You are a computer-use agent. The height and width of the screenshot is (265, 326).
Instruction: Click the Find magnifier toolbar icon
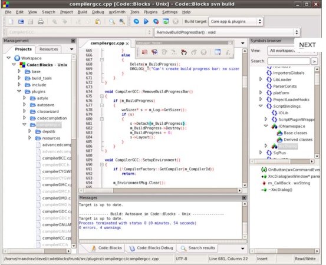pyautogui.click(x=112, y=21)
